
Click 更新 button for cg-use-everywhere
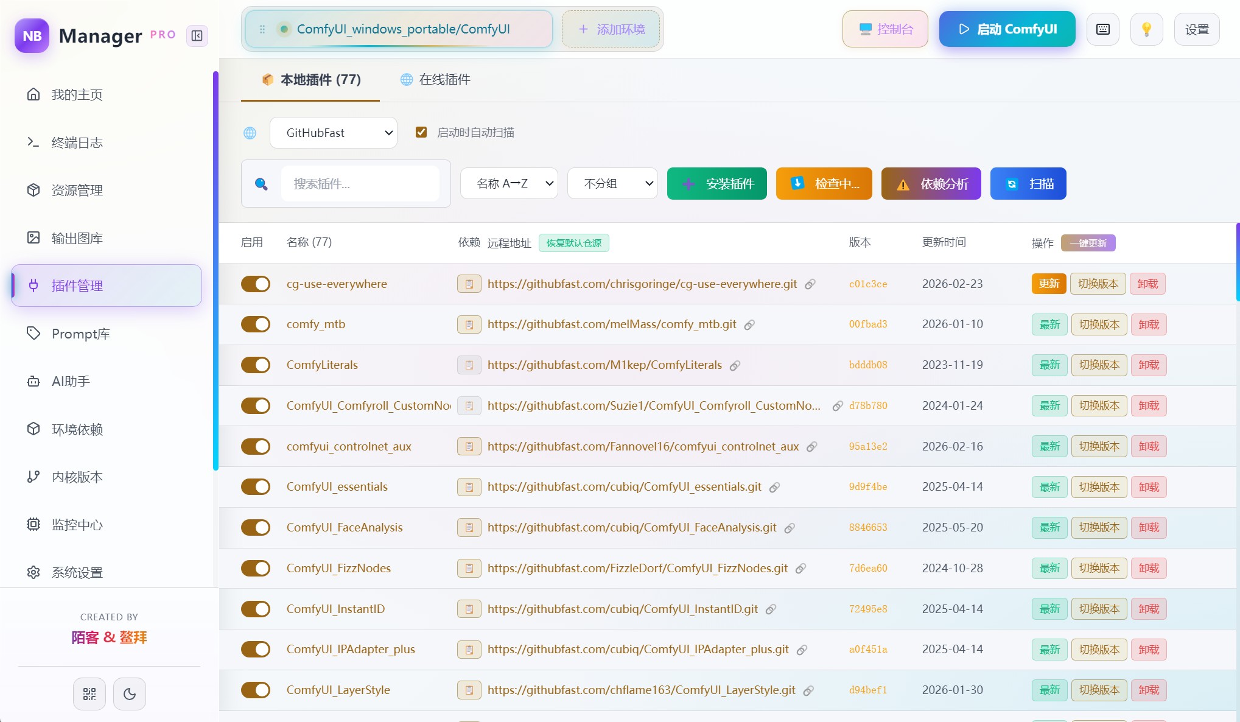click(1048, 284)
